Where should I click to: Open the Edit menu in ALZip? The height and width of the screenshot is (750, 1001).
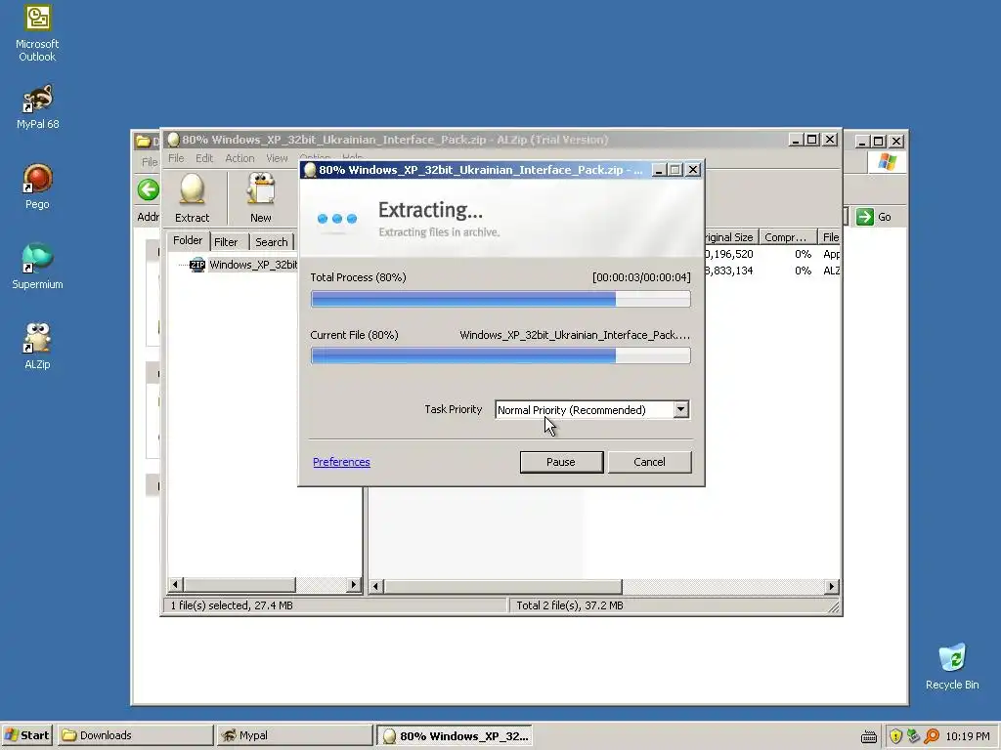[204, 158]
